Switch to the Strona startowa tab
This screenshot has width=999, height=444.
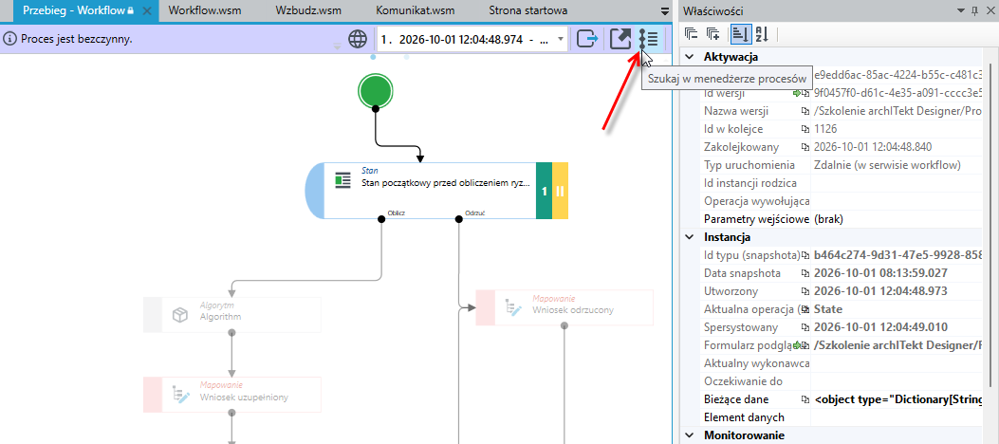pyautogui.click(x=528, y=10)
